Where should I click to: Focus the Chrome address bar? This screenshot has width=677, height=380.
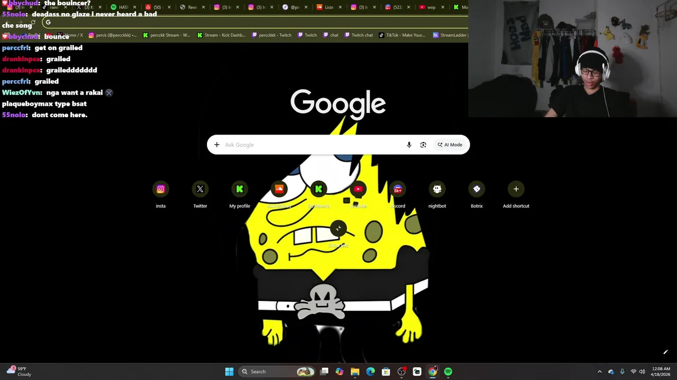254,22
